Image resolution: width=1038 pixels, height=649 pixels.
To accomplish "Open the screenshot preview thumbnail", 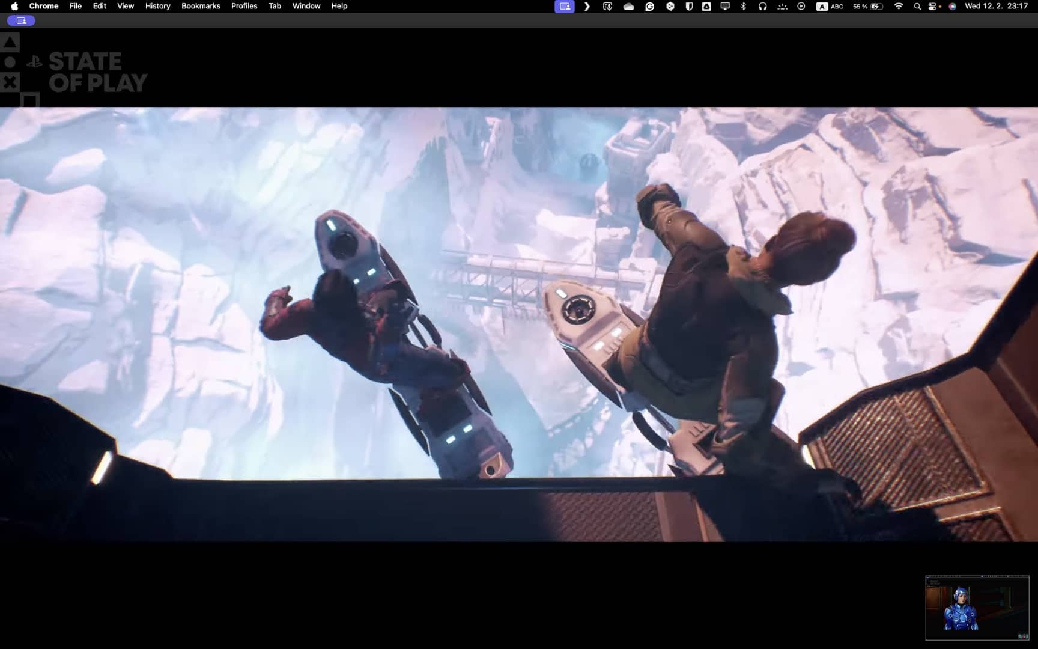I will coord(977,608).
